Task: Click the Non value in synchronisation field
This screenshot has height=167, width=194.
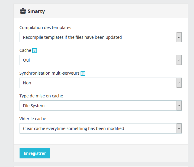Action: (x=27, y=83)
